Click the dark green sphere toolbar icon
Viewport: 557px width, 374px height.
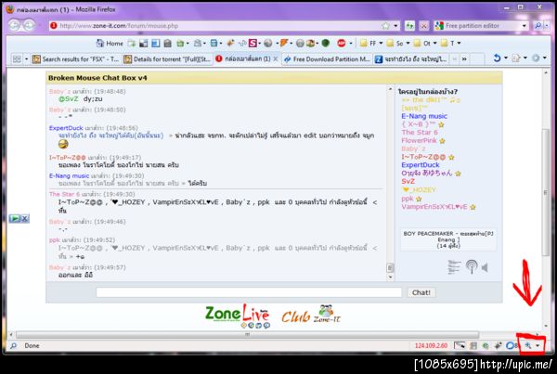point(326,44)
